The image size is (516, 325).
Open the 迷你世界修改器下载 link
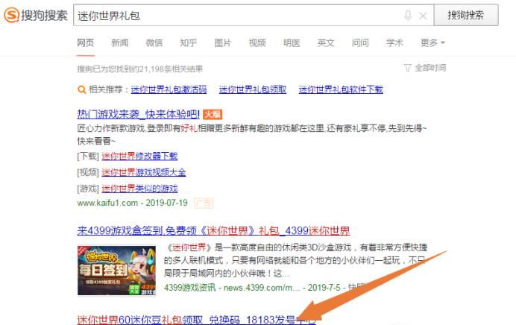point(139,156)
